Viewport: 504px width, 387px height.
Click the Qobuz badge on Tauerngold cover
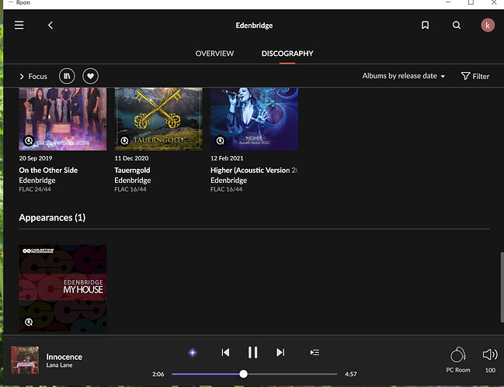point(125,140)
